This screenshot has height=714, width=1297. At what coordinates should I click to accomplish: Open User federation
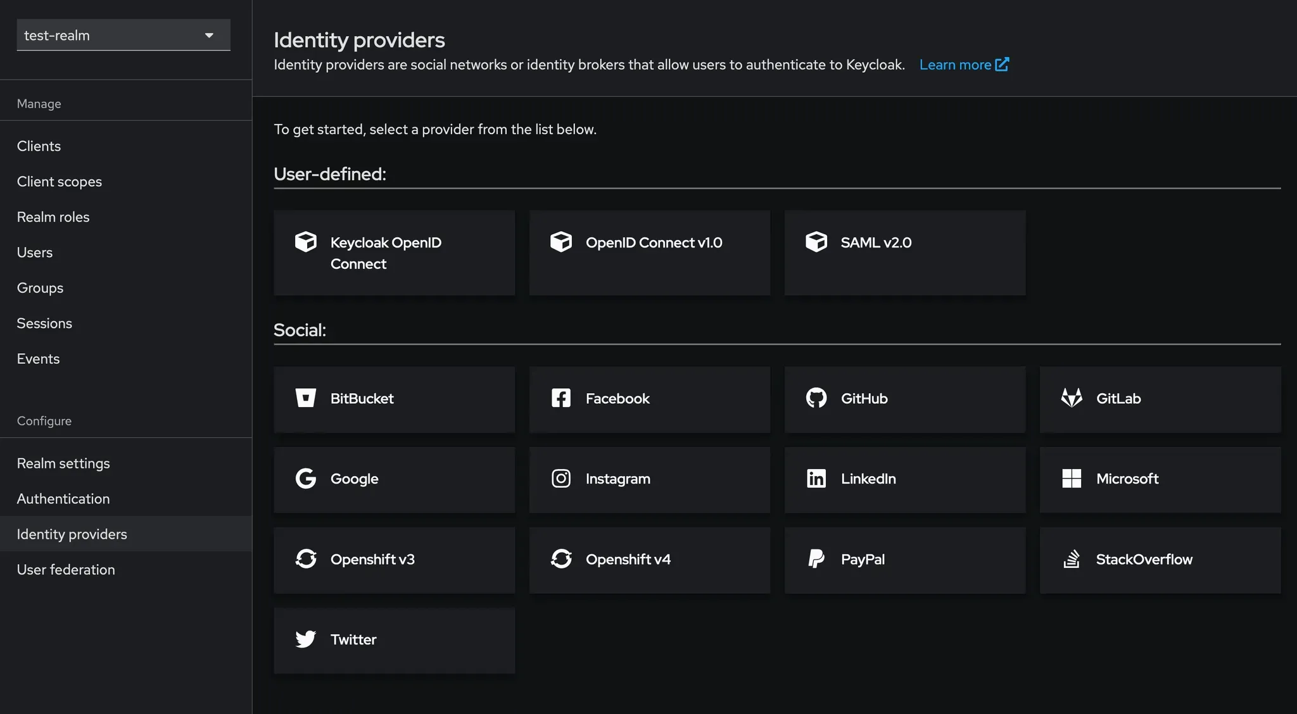pyautogui.click(x=126, y=570)
